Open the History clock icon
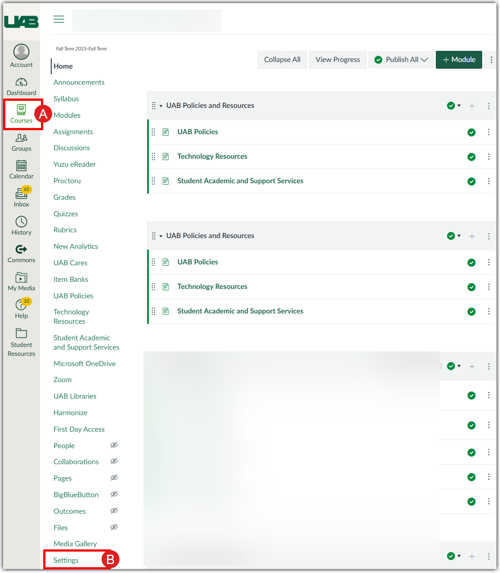500x573 pixels. 21,222
